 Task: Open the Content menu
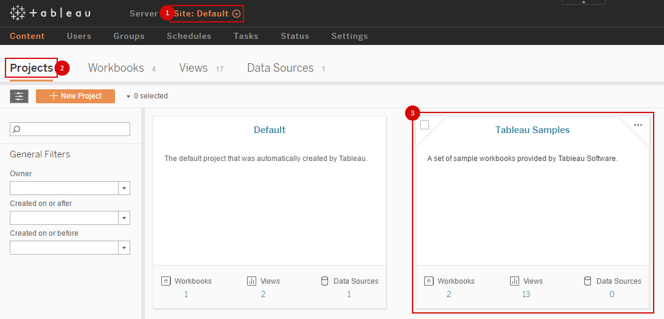(x=27, y=36)
